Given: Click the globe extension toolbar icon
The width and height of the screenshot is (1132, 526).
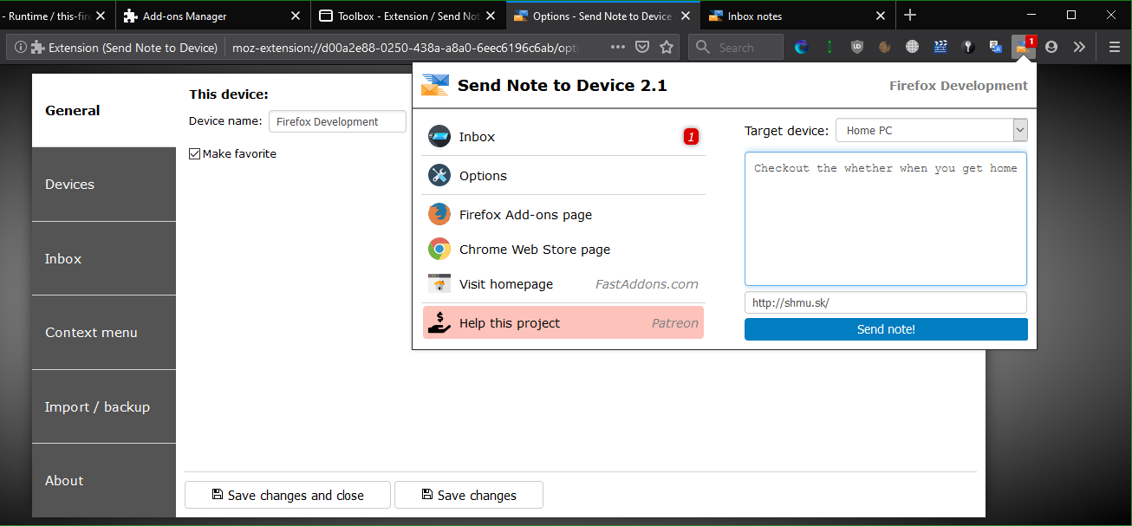Looking at the screenshot, I should [913, 47].
